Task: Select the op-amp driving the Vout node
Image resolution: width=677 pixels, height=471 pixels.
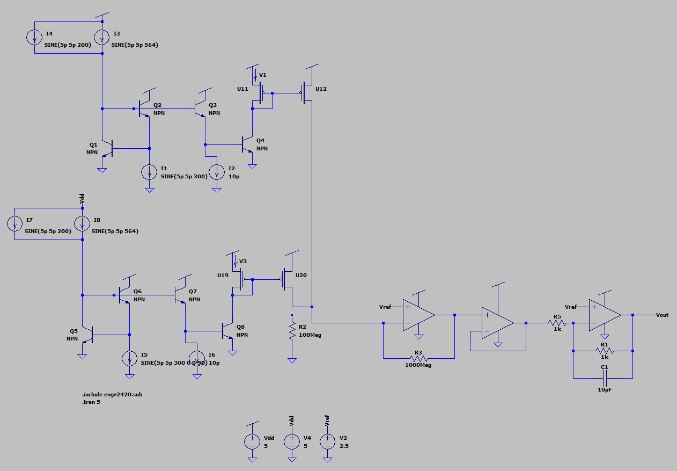Action: (x=604, y=315)
